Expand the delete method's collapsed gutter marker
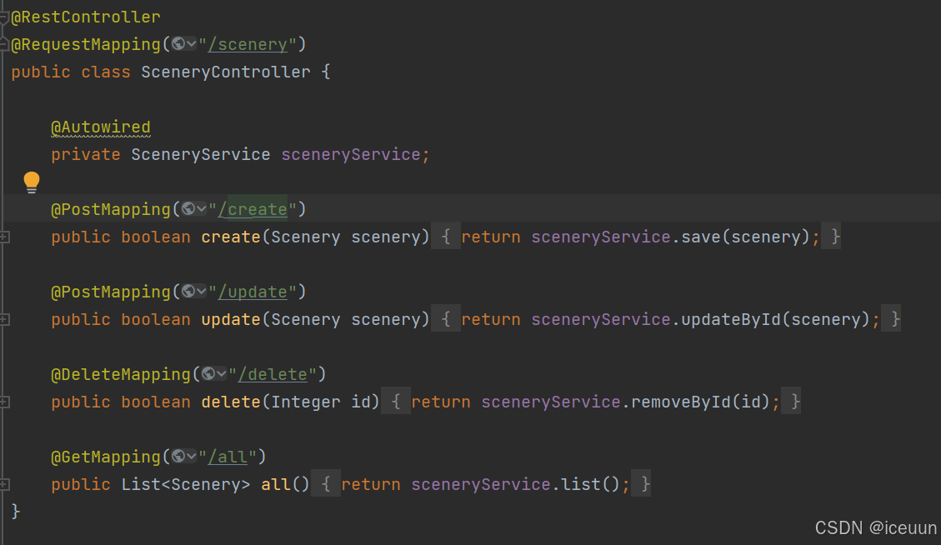 point(4,402)
